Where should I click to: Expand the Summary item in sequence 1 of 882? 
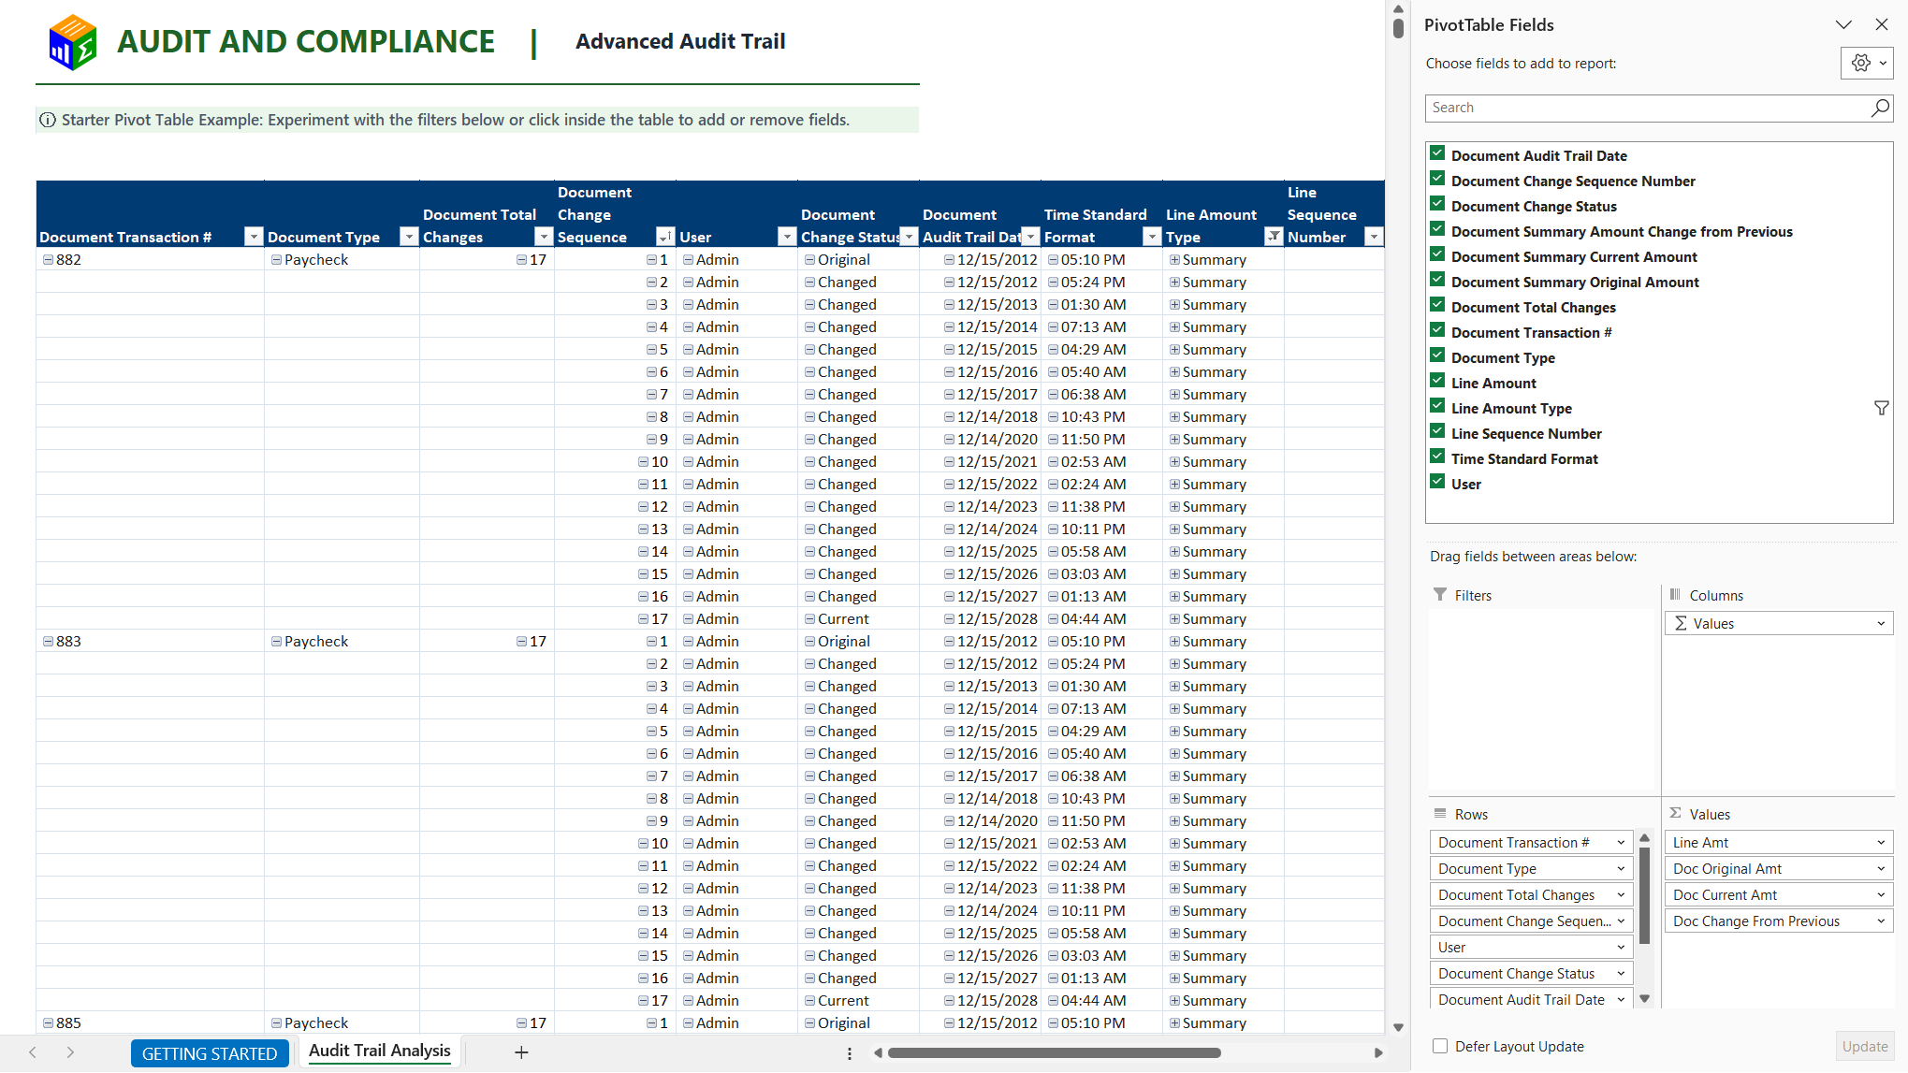coord(1174,260)
